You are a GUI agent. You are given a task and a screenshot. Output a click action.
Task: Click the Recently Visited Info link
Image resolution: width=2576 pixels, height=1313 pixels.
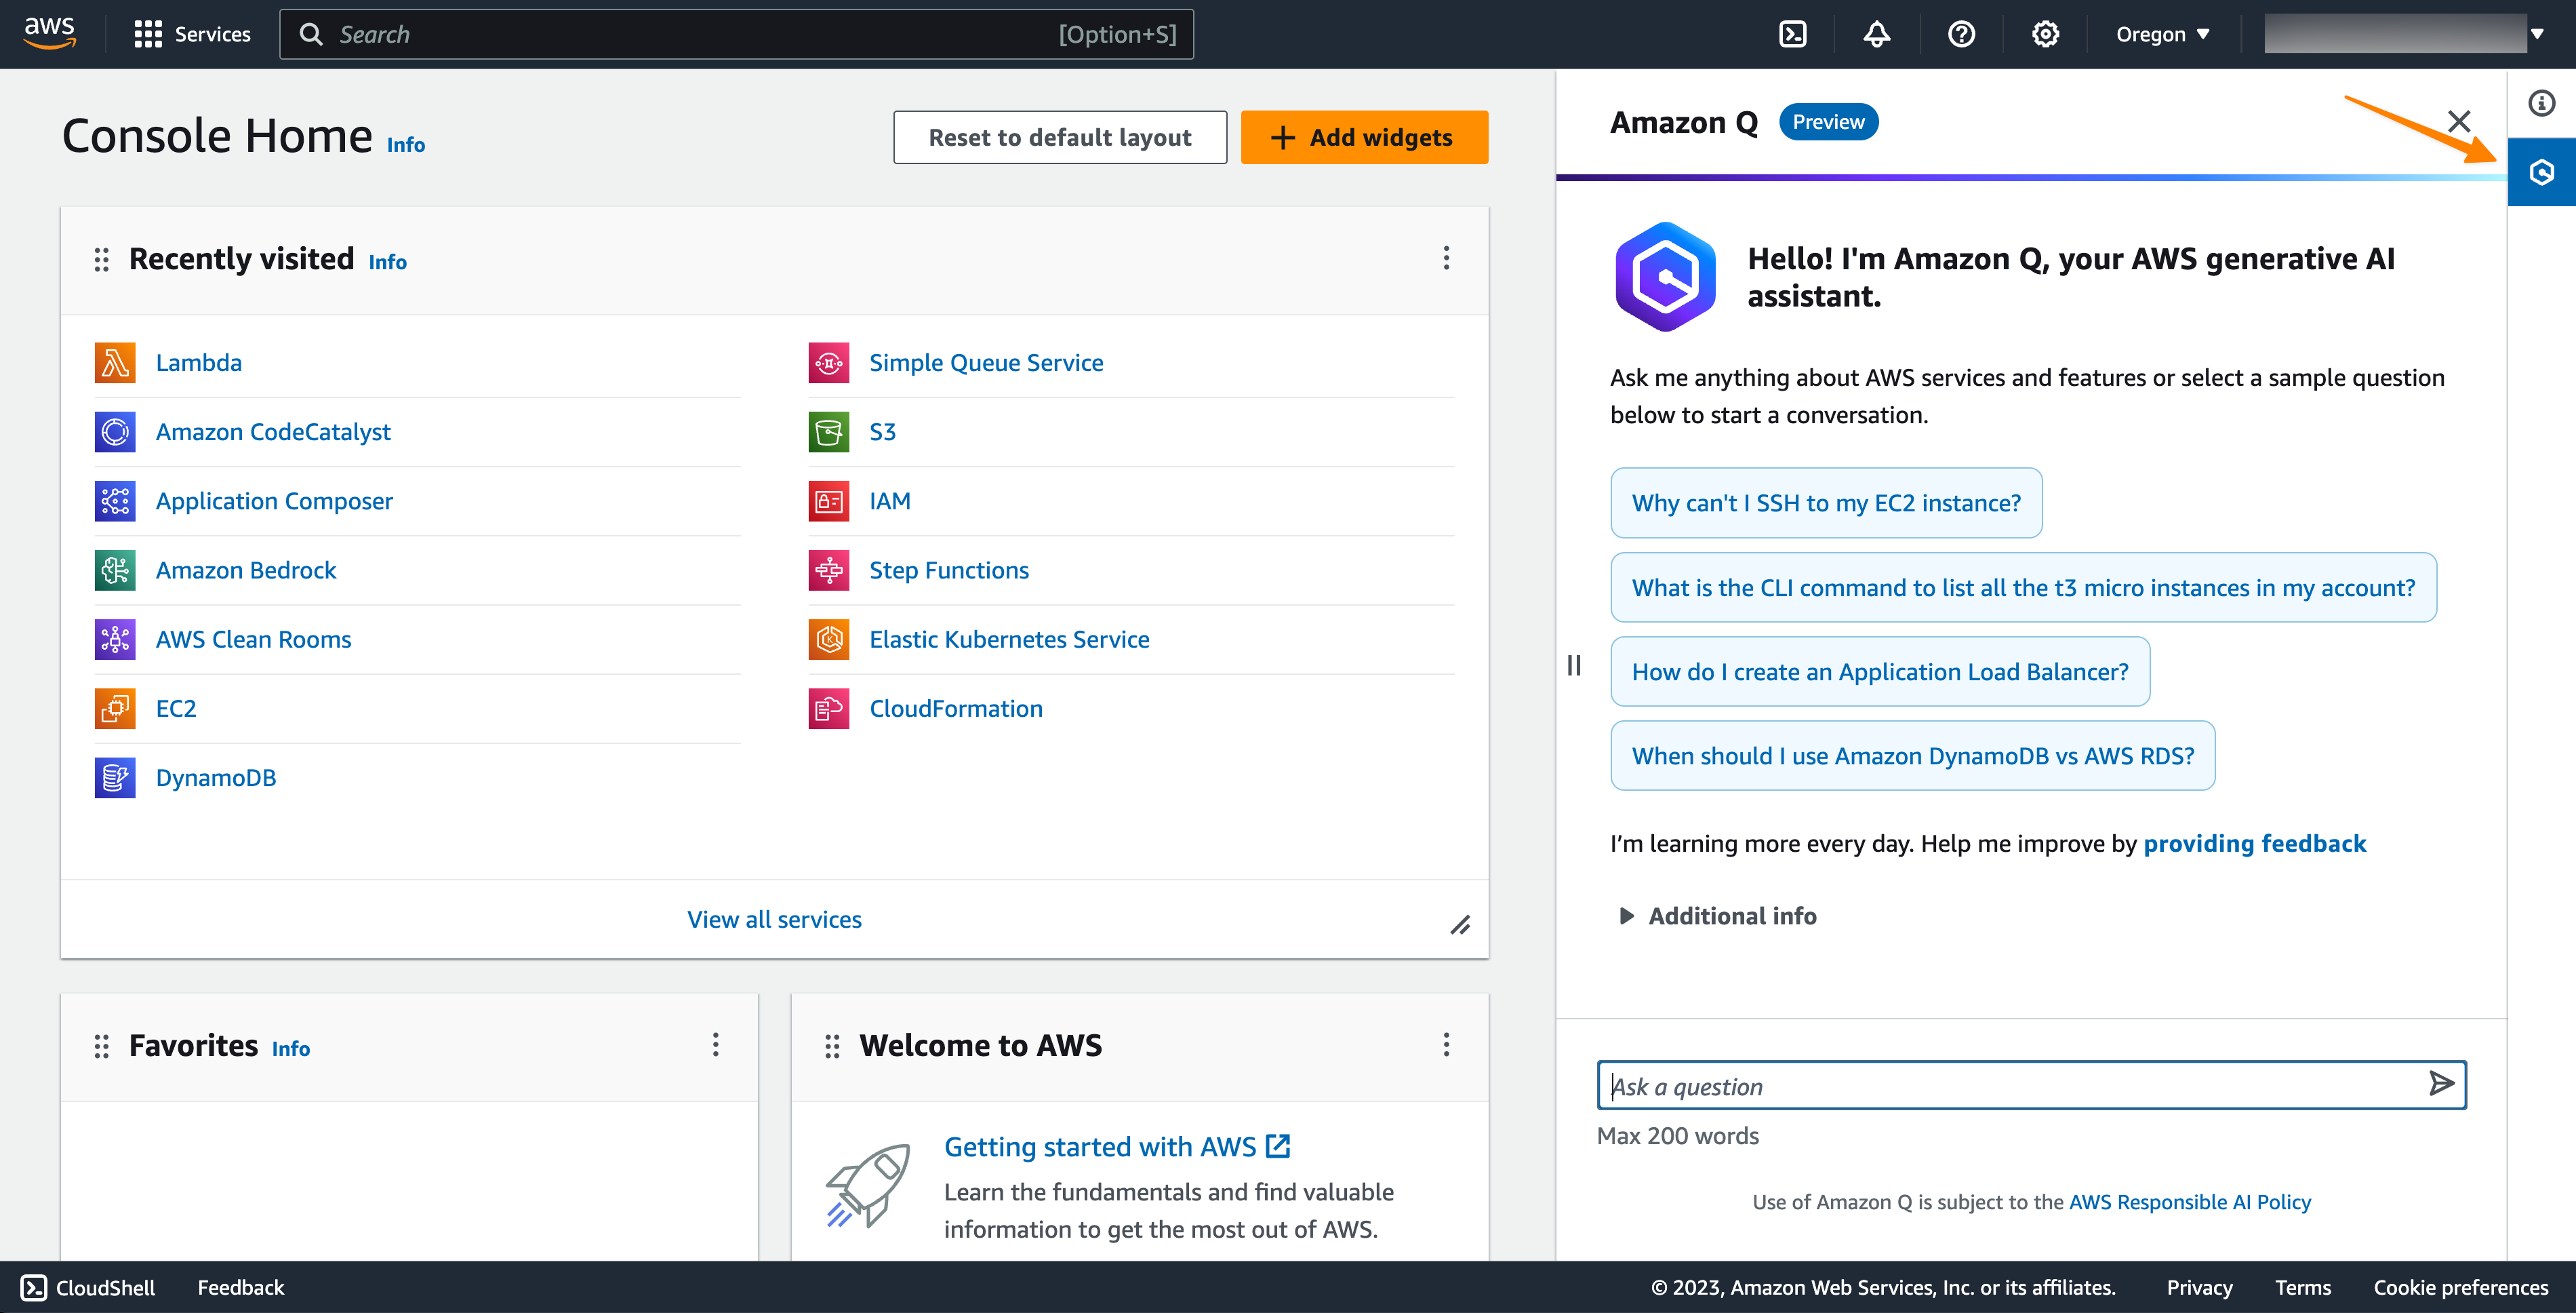[x=385, y=261]
